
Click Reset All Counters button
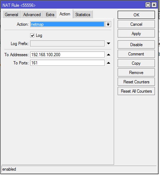(136, 91)
